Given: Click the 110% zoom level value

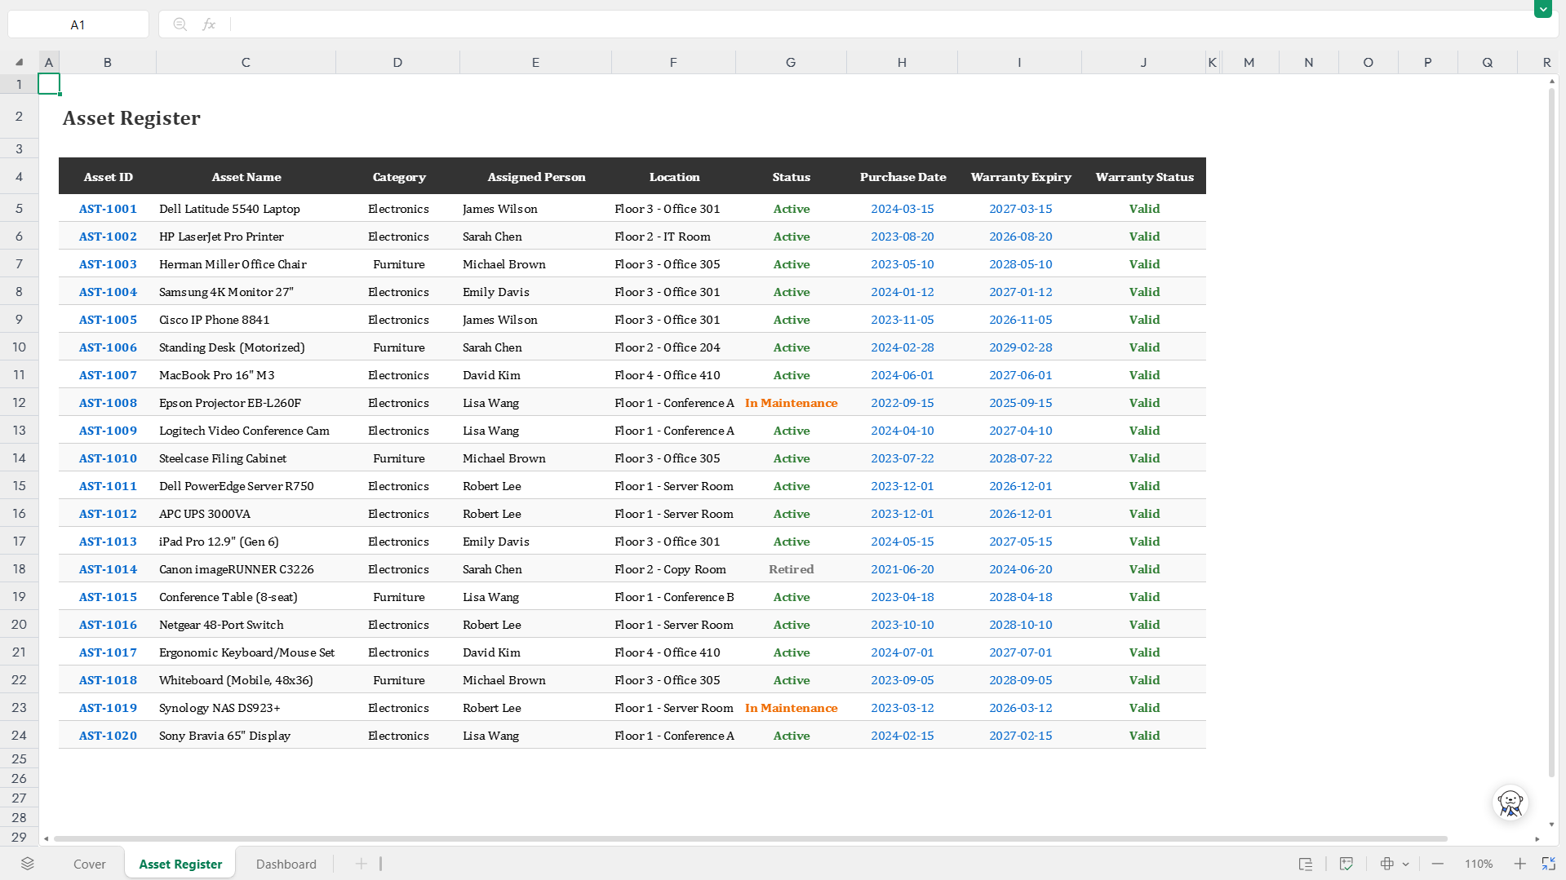Looking at the screenshot, I should tap(1479, 864).
